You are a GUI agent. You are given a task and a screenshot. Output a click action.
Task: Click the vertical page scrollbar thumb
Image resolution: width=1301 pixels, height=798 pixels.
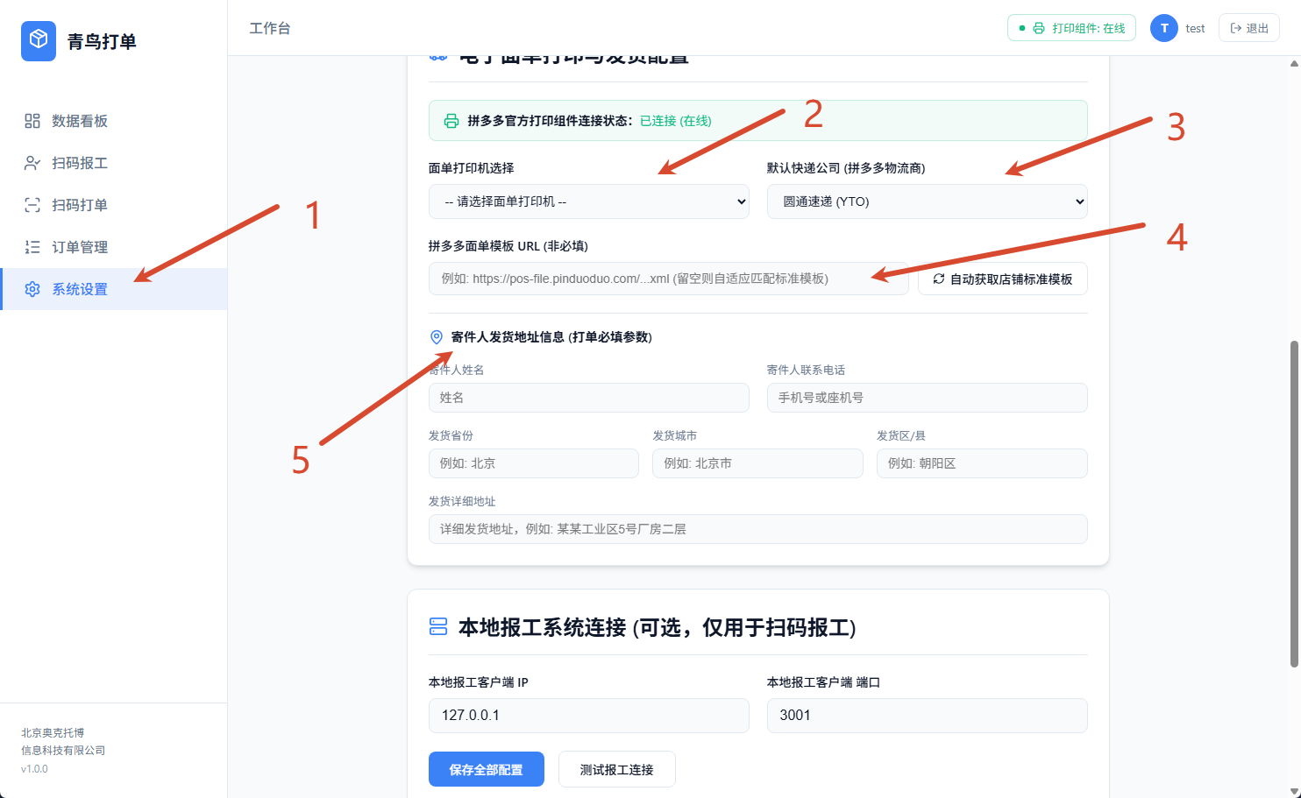[x=1294, y=504]
